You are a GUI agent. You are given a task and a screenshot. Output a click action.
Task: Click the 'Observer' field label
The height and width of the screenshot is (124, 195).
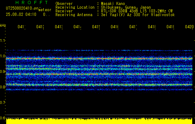click(64, 3)
